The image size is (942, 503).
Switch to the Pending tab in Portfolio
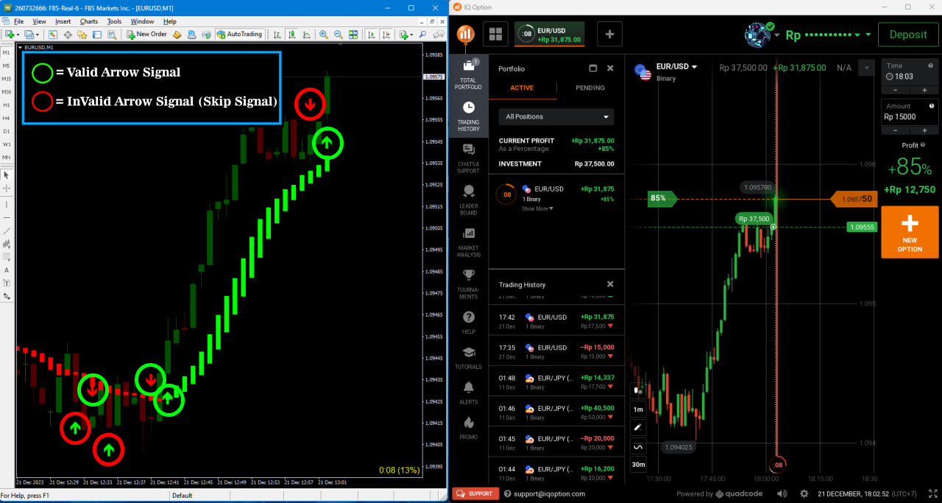[x=589, y=88]
